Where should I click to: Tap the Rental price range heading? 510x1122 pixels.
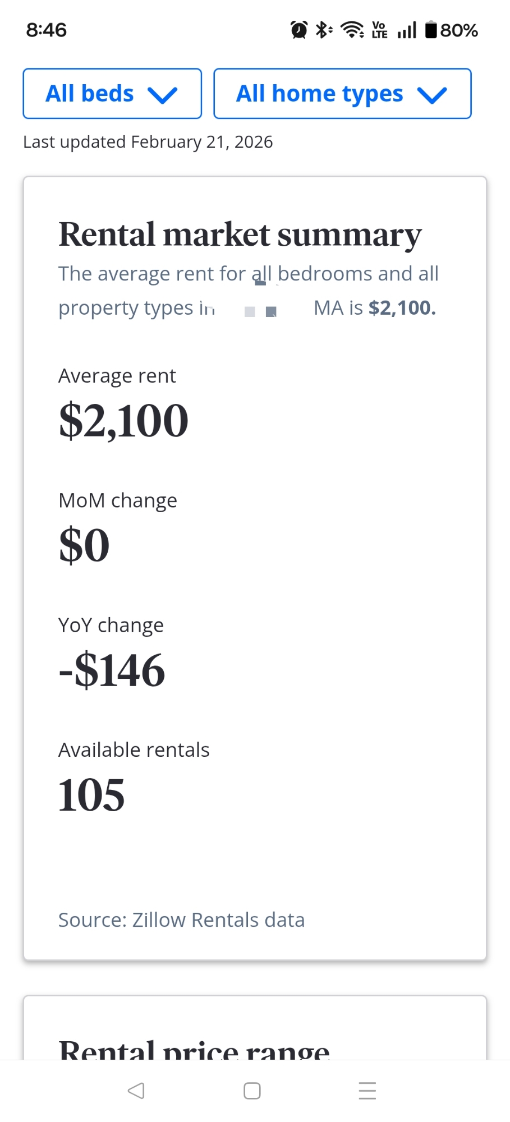[194, 1049]
